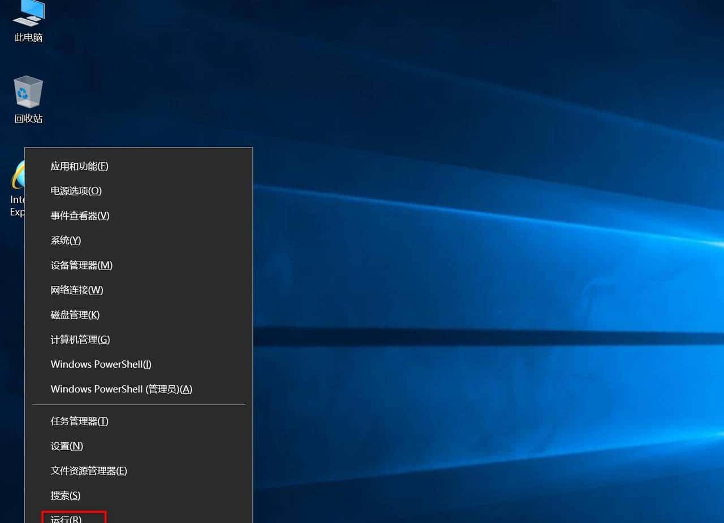The height and width of the screenshot is (523, 724).
Task: Open 任务管理器(T)
Action: tap(79, 421)
